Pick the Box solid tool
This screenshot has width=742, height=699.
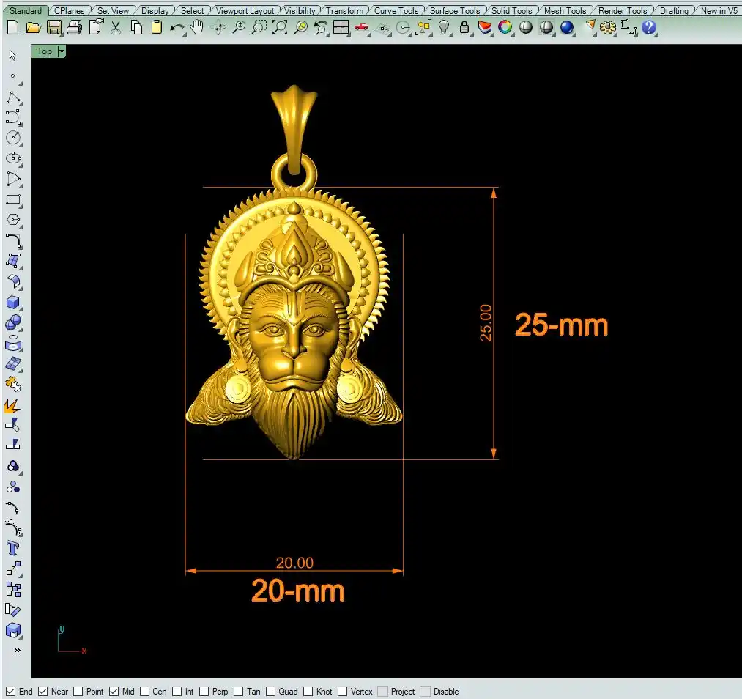click(x=12, y=302)
